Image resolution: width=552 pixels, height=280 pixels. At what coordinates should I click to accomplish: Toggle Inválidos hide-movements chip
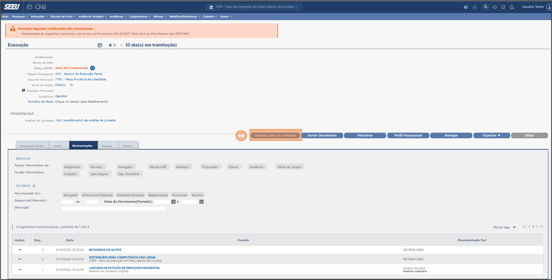click(70, 174)
